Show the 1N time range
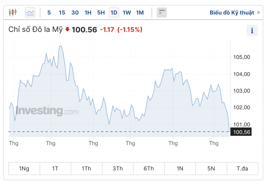This screenshot has width=267, height=188. pyautogui.click(x=180, y=168)
